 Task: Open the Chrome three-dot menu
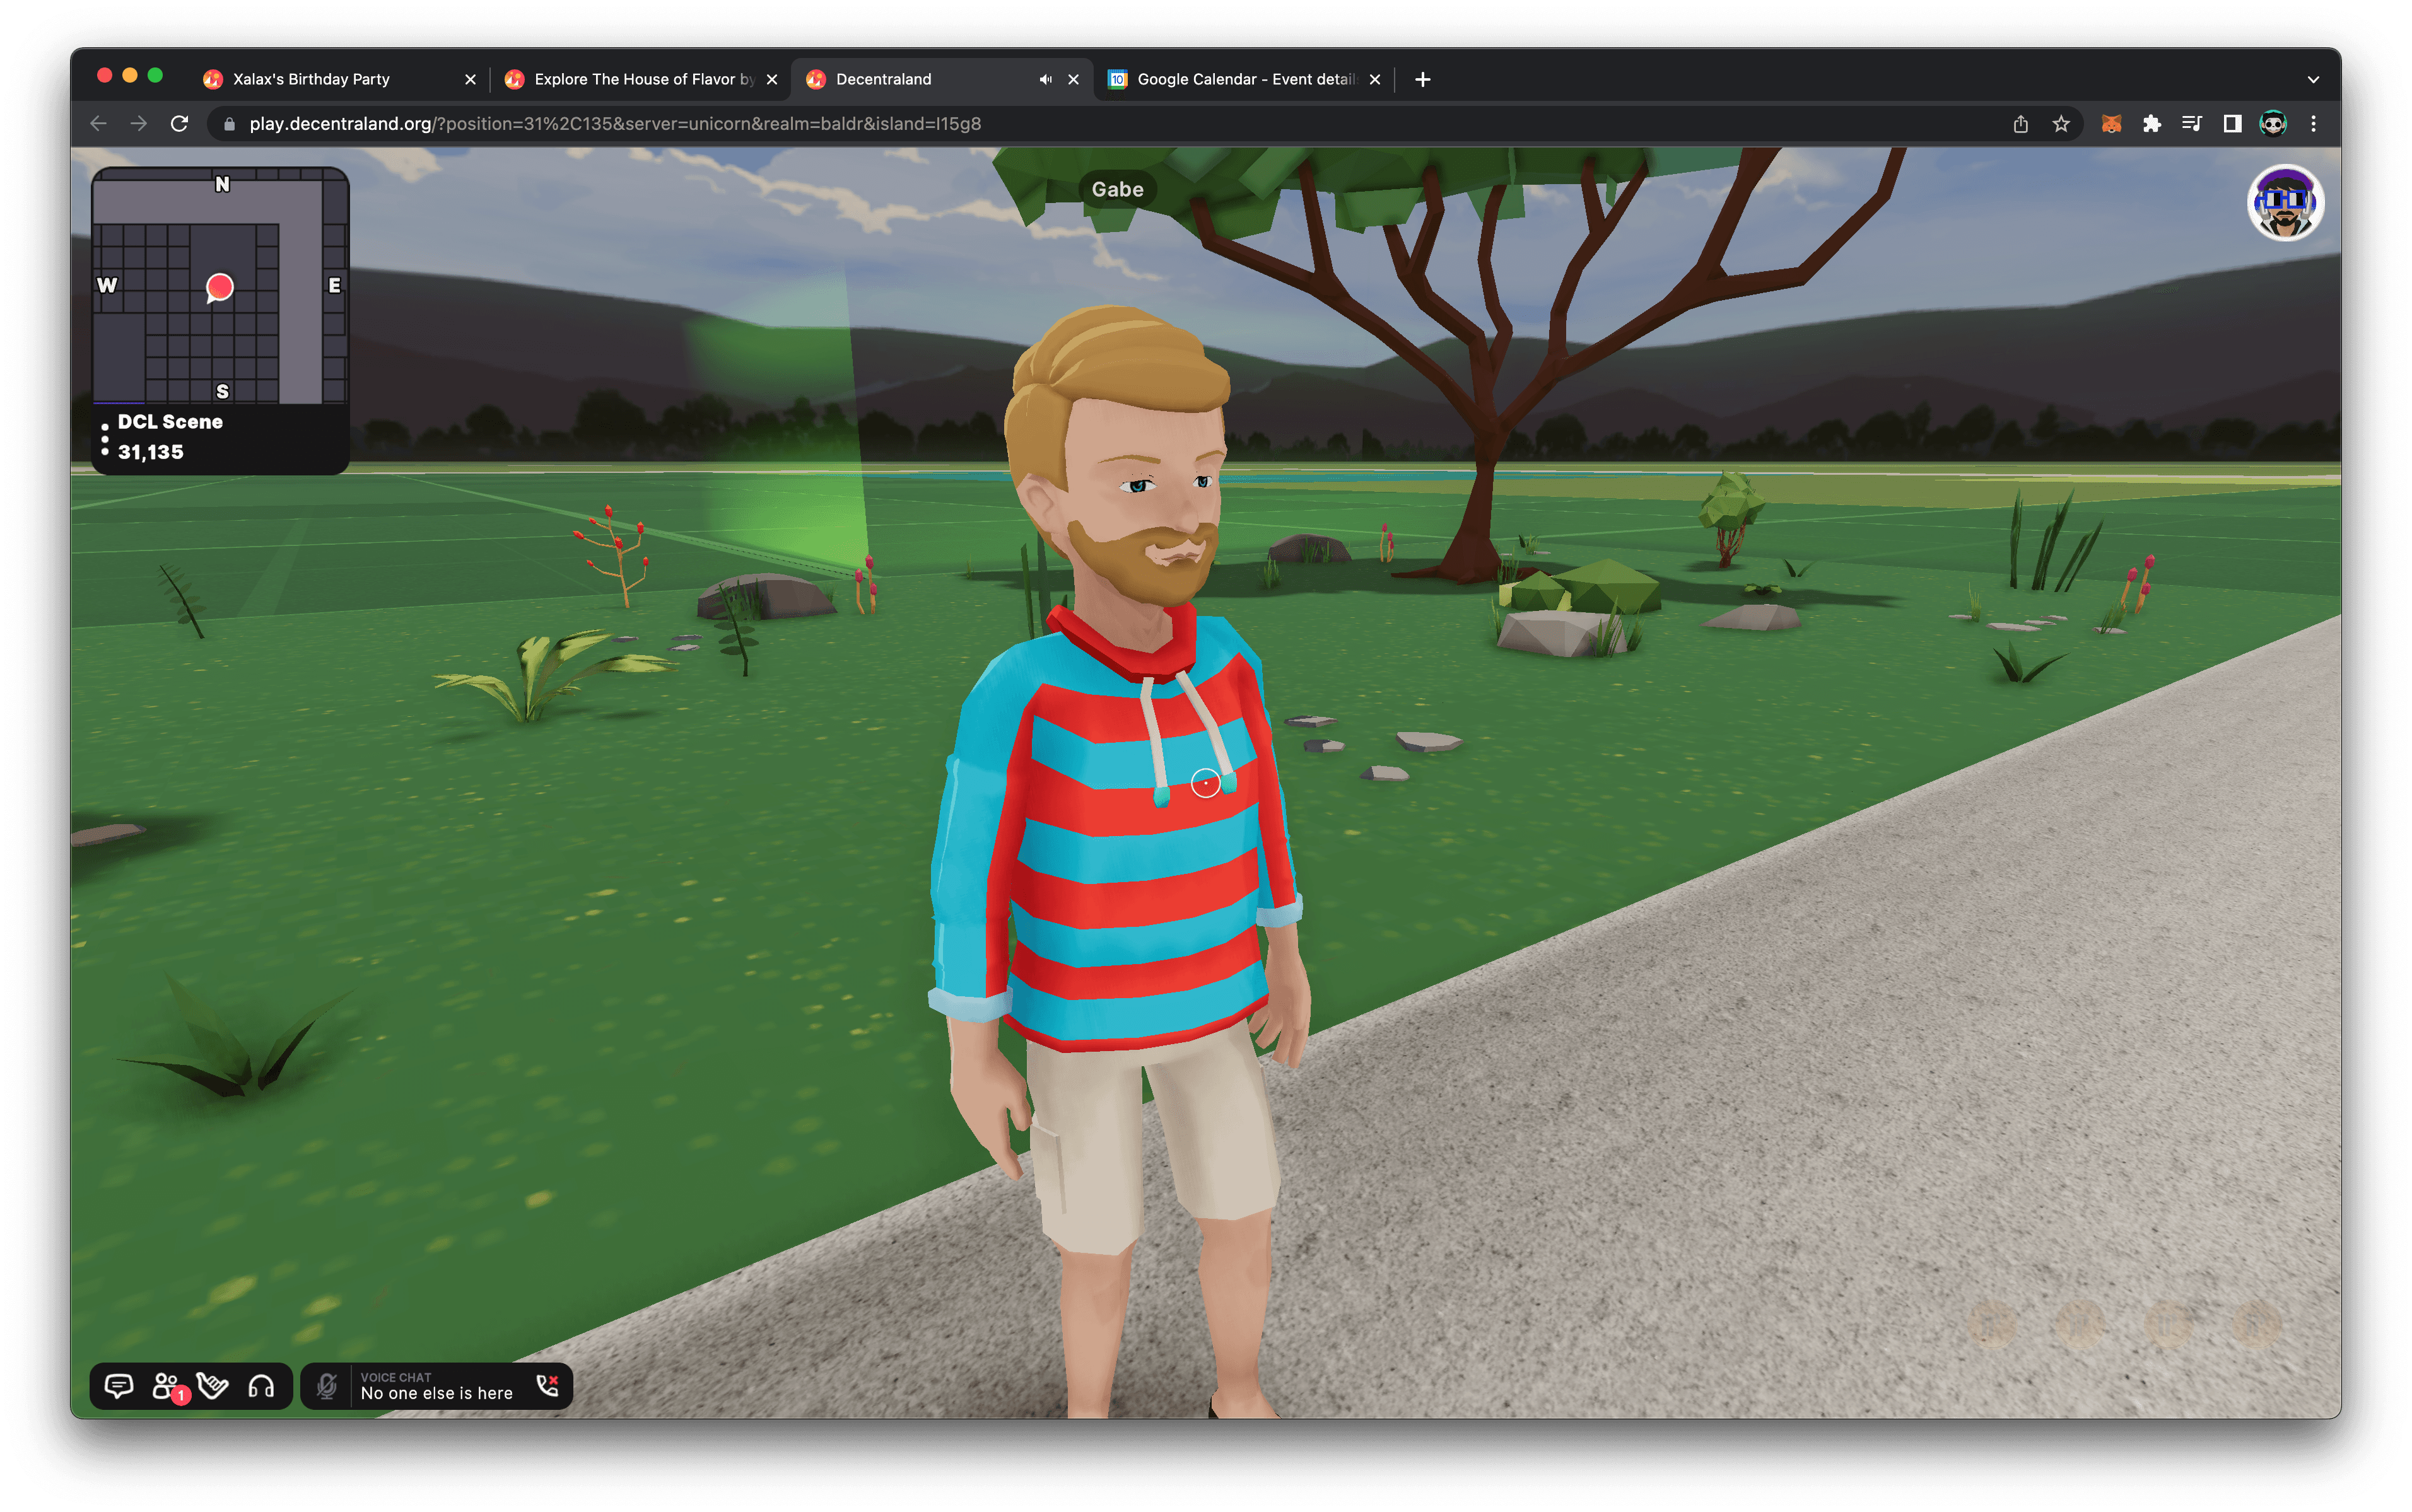tap(2313, 124)
